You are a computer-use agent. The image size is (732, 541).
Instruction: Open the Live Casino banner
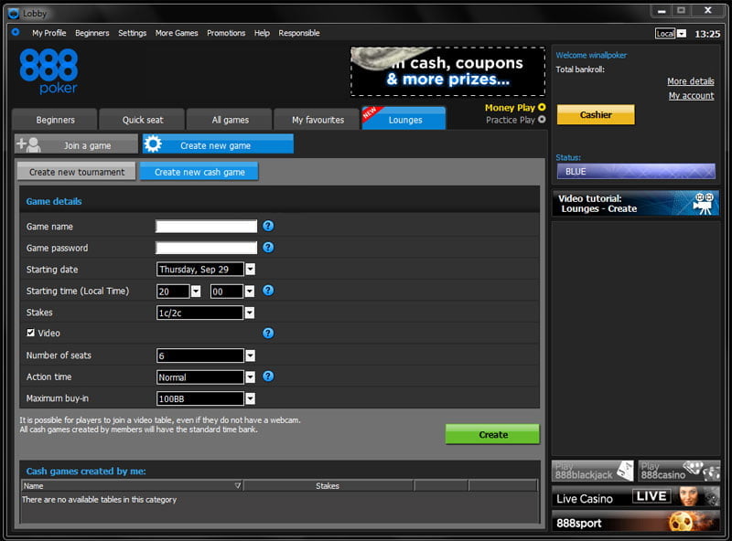(x=636, y=497)
